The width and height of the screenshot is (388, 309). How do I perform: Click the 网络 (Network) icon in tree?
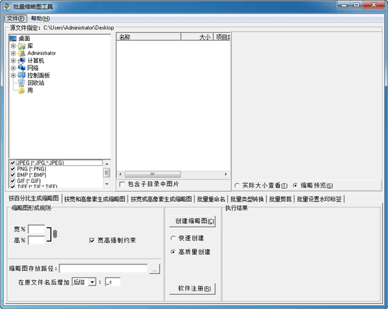click(x=22, y=68)
